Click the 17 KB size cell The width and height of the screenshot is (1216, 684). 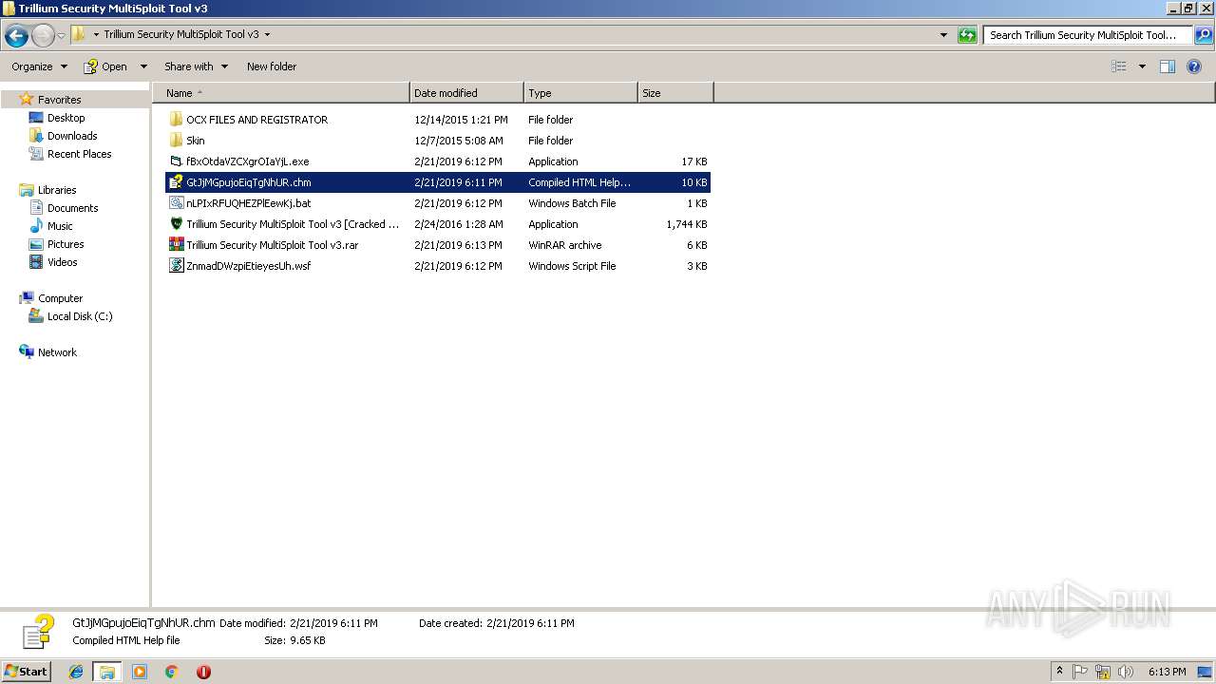pyautogui.click(x=694, y=161)
